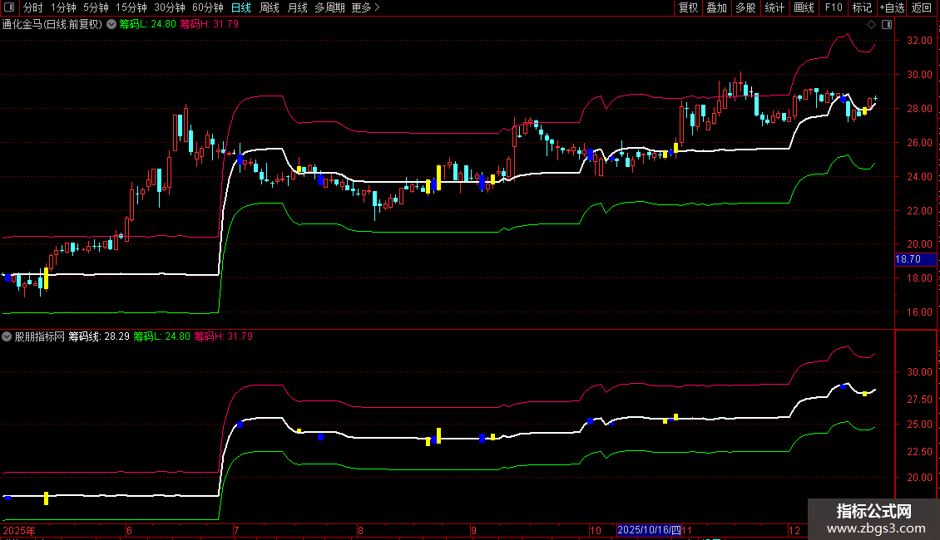Image resolution: width=940 pixels, height=540 pixels.
Task: Click the 叠加 overlay button
Action: coord(716,7)
